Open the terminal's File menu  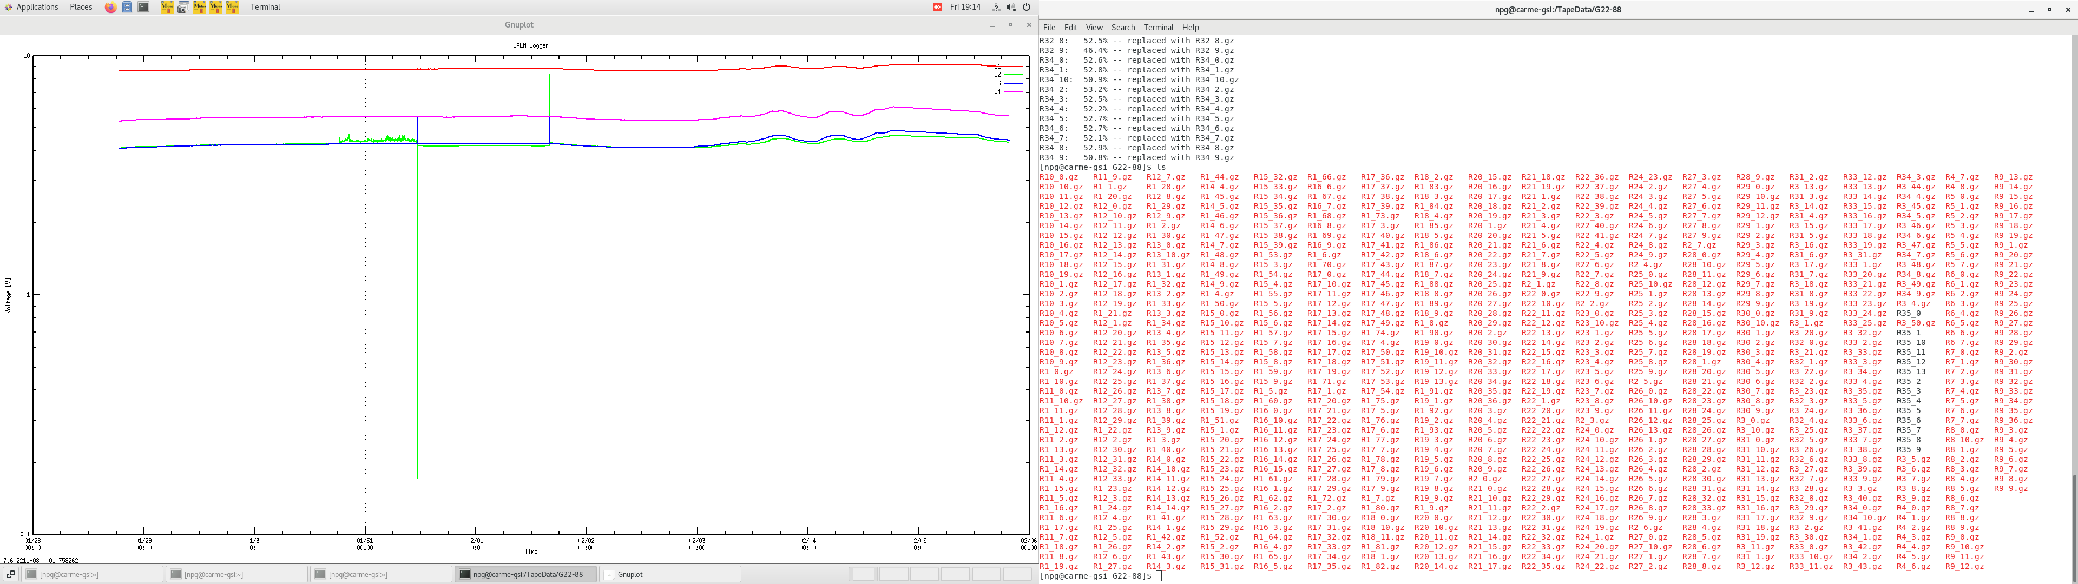tap(1049, 28)
